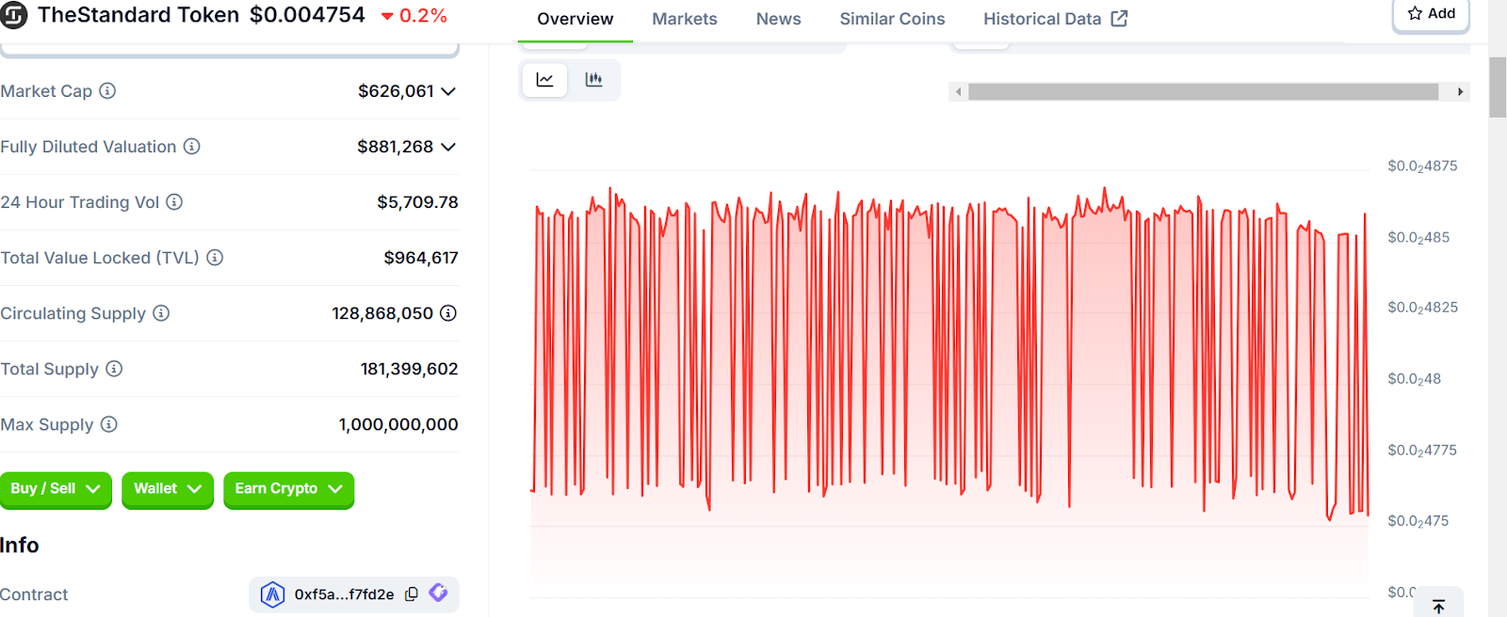The width and height of the screenshot is (1507, 617).
Task: Click the Arbitrum chain icon in contract
Action: coord(272,594)
